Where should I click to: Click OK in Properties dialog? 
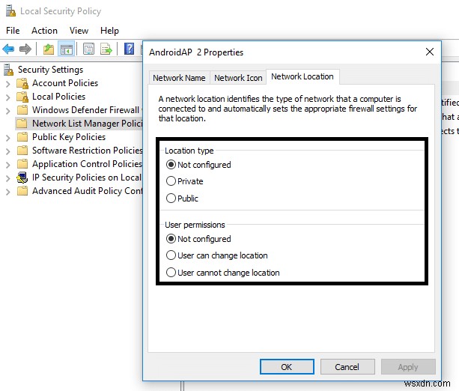point(287,367)
